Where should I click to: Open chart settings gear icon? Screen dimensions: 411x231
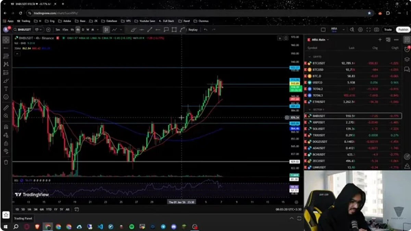pos(360,30)
